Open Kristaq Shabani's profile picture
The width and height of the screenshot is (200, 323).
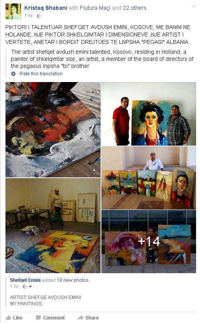(13, 11)
